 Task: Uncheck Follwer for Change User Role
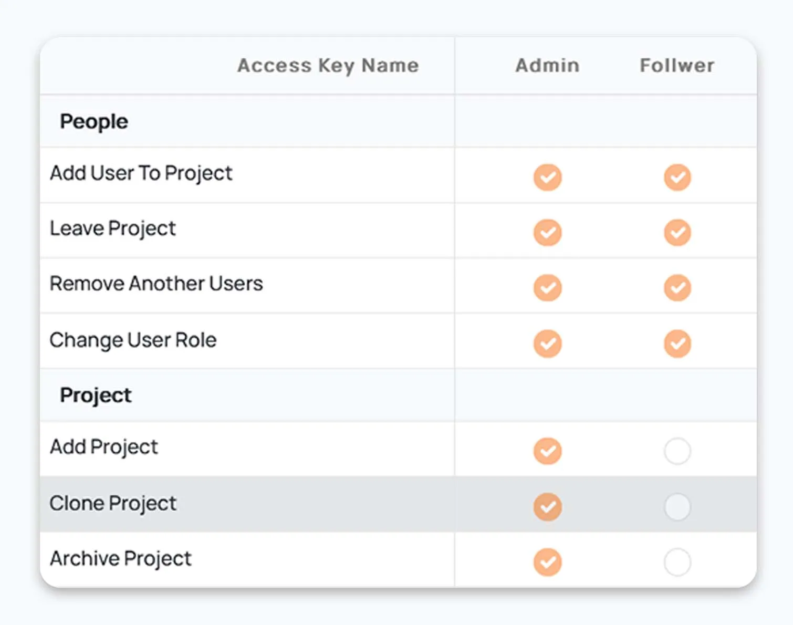677,343
